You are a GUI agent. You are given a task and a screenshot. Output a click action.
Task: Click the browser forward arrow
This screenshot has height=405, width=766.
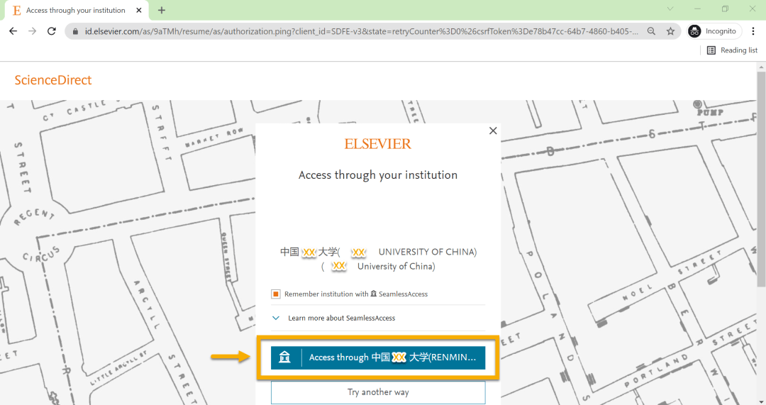pyautogui.click(x=32, y=31)
